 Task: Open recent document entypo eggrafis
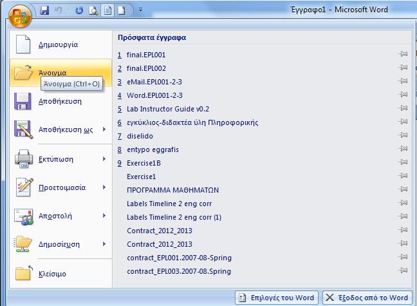point(153,149)
